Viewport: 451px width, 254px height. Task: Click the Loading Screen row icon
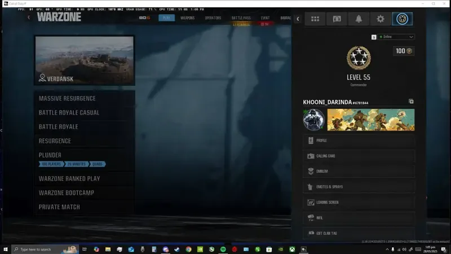311,203
